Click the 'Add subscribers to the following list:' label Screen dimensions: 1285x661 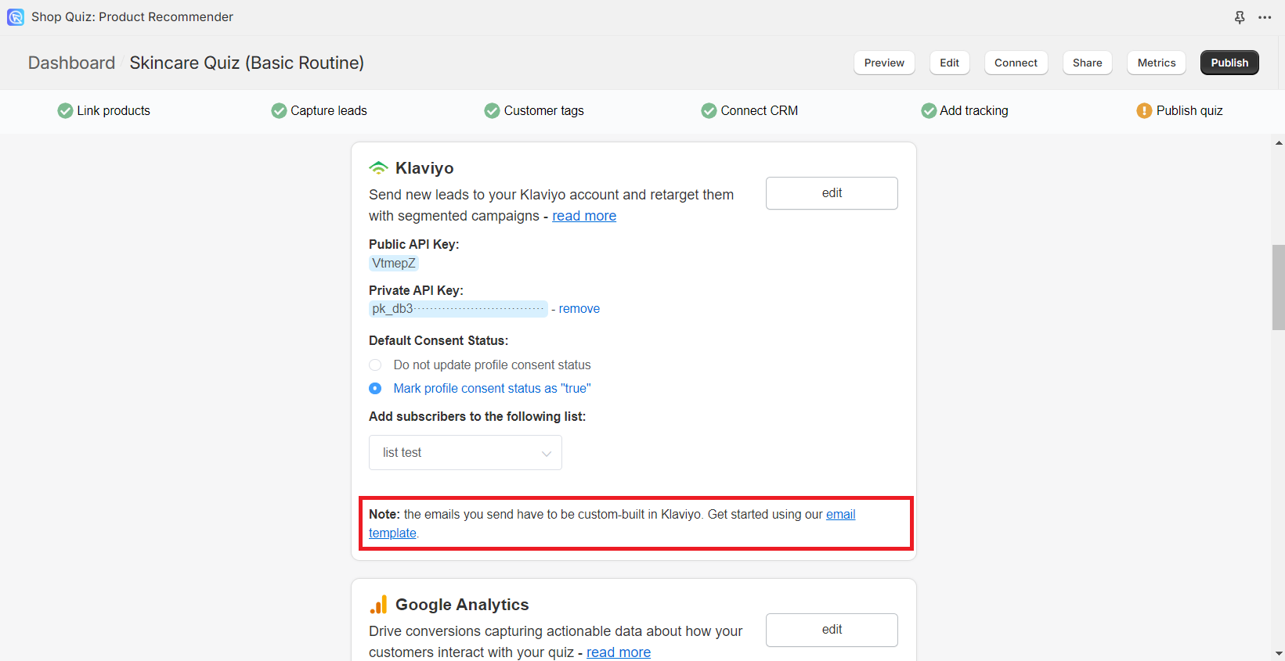click(477, 417)
